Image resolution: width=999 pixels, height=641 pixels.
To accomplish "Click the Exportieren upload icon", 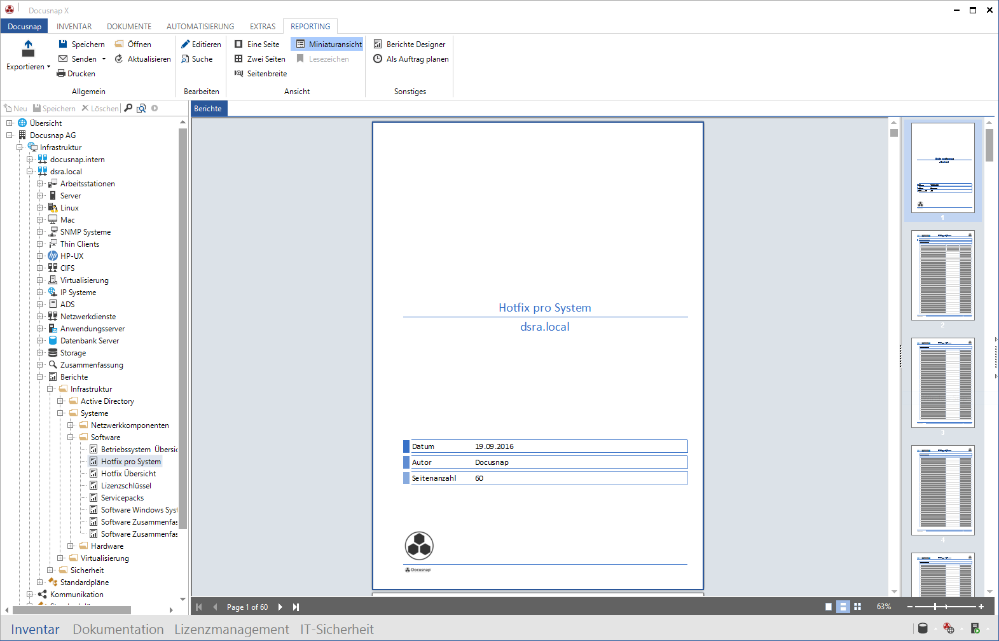I will point(28,48).
